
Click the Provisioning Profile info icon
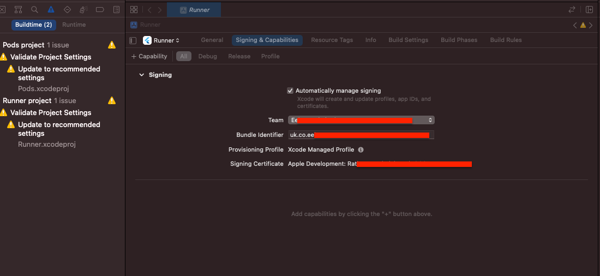(361, 149)
